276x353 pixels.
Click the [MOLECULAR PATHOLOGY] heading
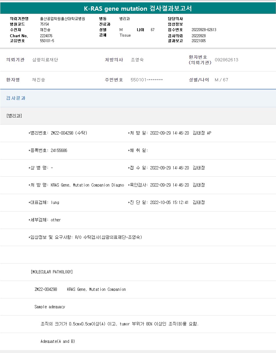52,272
